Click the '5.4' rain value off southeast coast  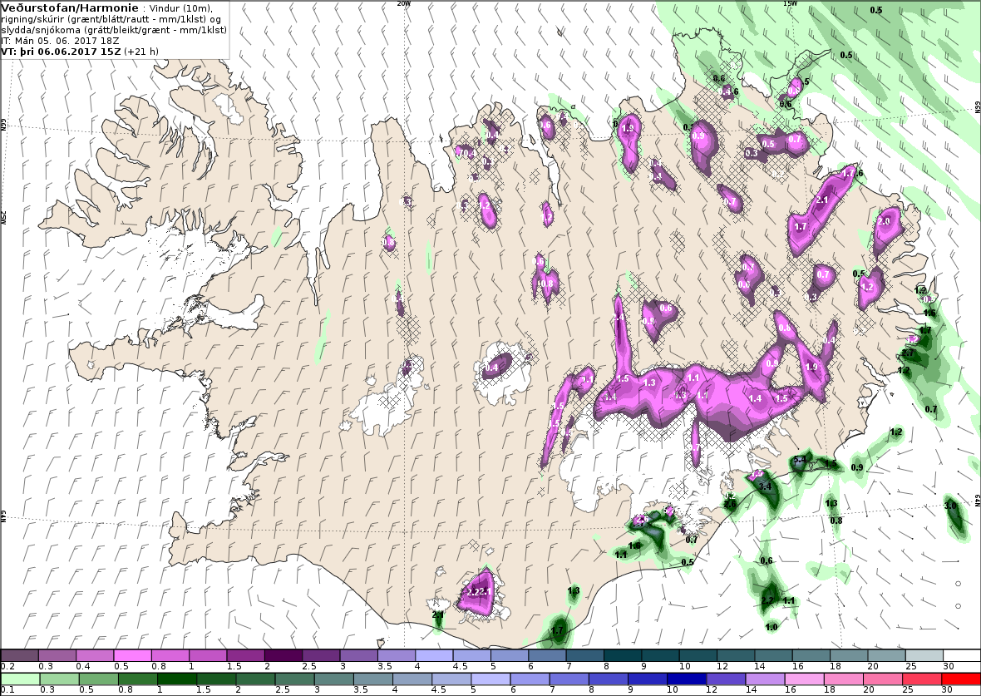tap(800, 461)
